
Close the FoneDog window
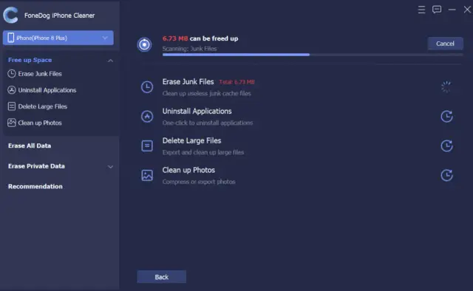point(467,10)
